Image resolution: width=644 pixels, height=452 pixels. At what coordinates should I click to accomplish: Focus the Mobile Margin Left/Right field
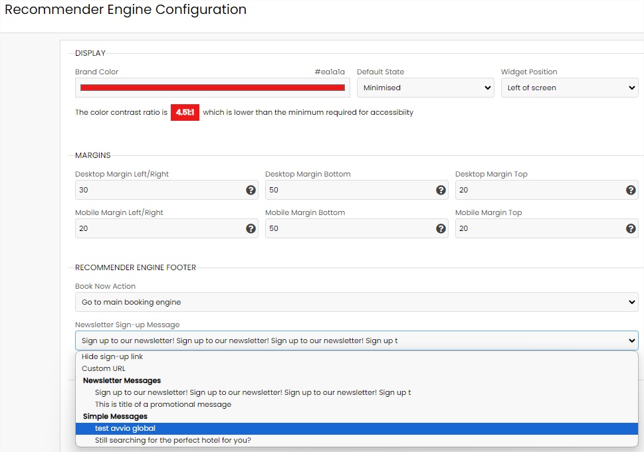[x=166, y=228]
